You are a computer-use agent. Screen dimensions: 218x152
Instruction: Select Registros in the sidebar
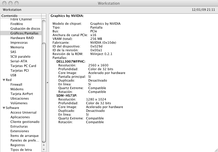pos(17,145)
